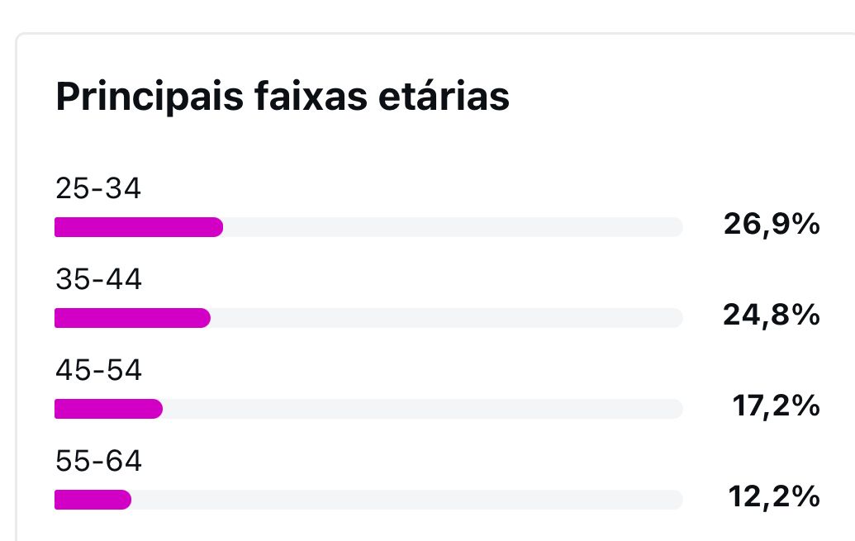Click rounded end of the 45-54 magenta bar

[157, 409]
